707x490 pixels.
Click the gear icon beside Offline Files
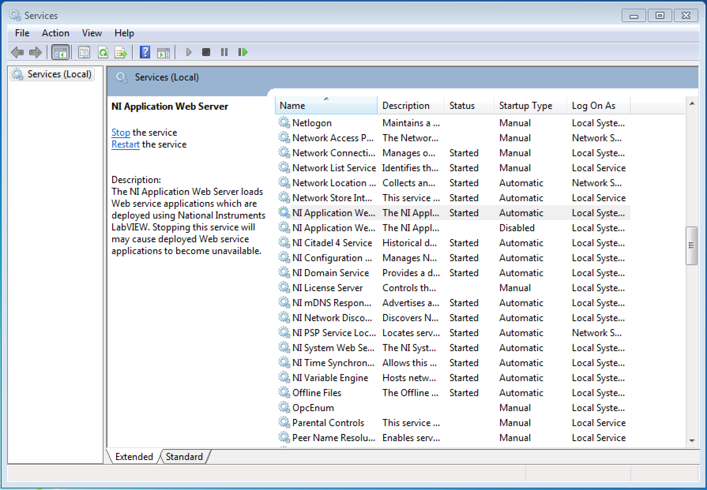[284, 392]
